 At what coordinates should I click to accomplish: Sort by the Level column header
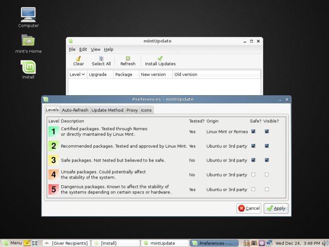pos(77,74)
